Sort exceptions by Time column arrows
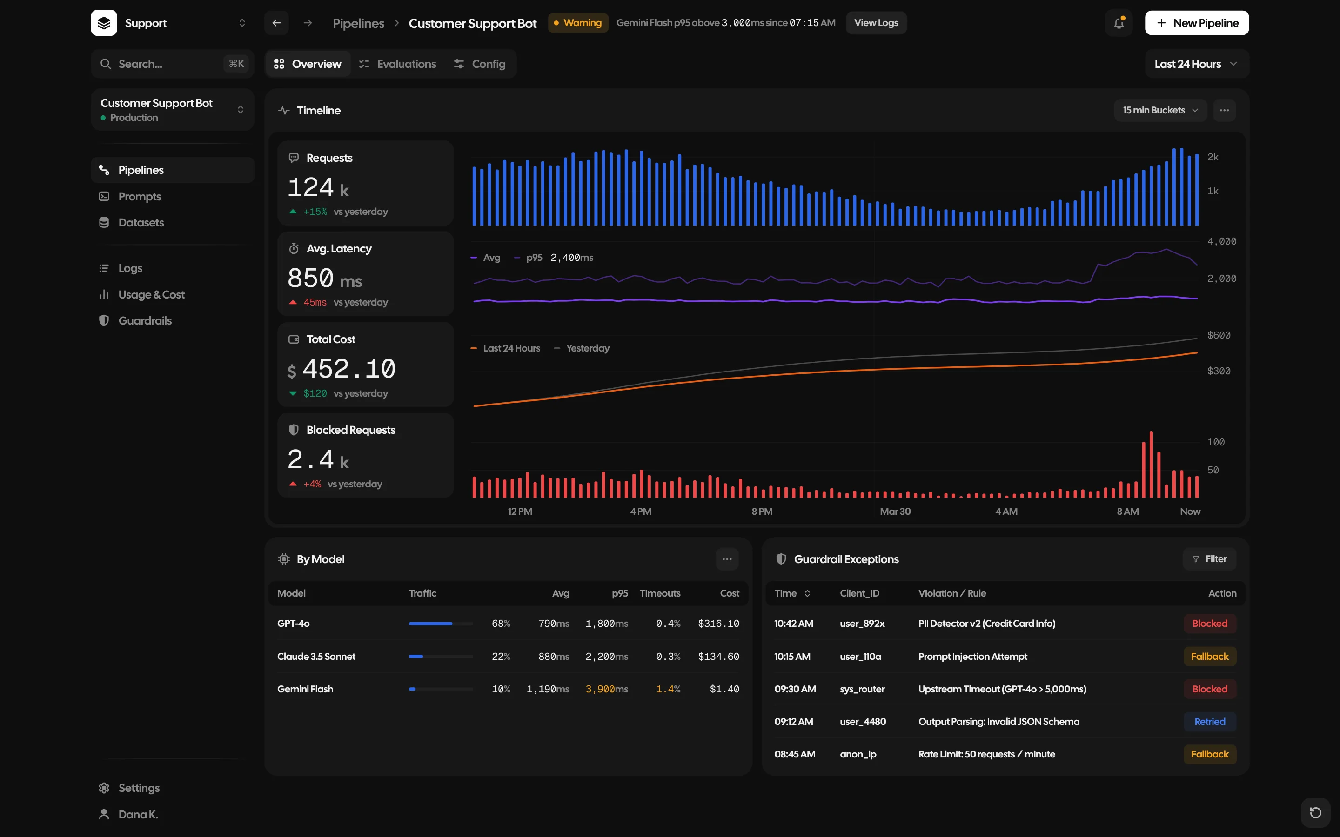Viewport: 1340px width, 837px height. point(807,593)
